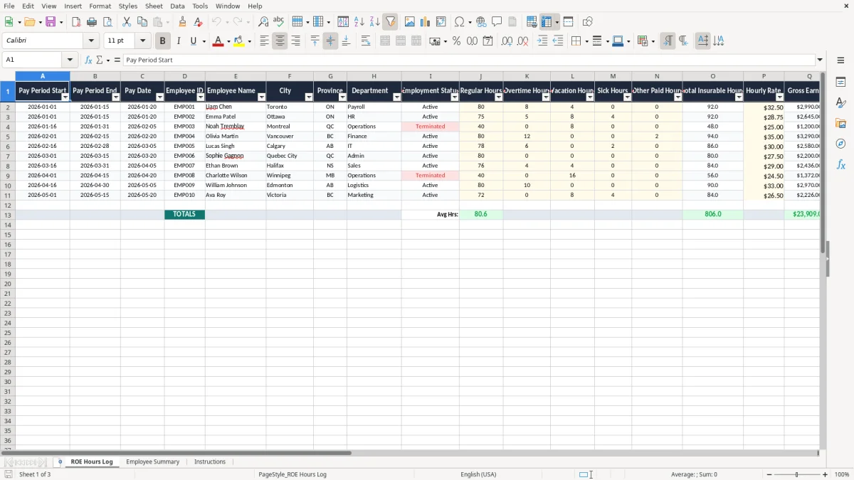Screen dimensions: 854x480
Task: Click the Insert Chart icon
Action: point(426,22)
